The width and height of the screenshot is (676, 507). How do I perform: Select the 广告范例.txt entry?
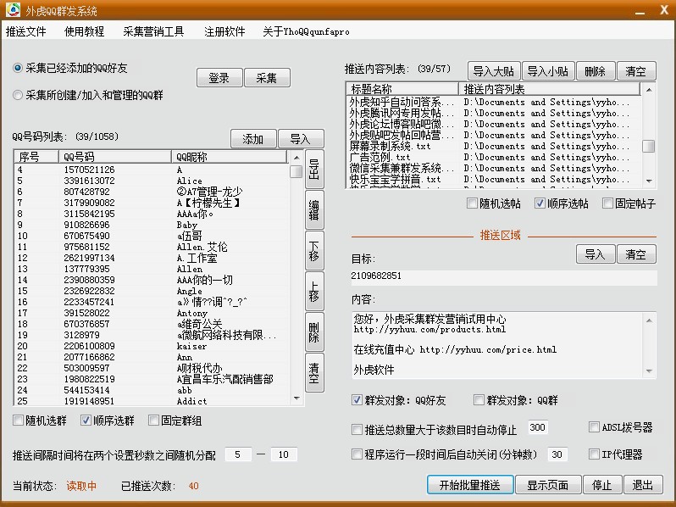coord(495,157)
